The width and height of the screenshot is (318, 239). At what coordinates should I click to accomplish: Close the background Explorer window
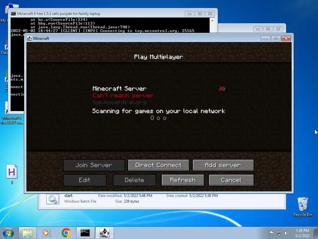coord(279,29)
